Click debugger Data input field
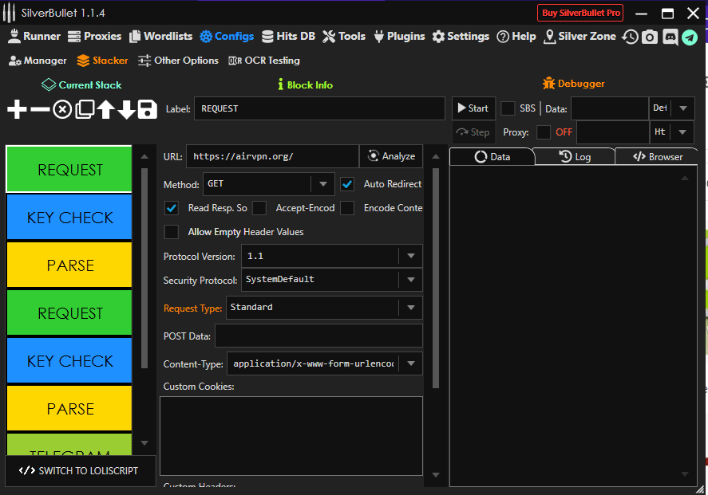The image size is (708, 495). point(610,108)
